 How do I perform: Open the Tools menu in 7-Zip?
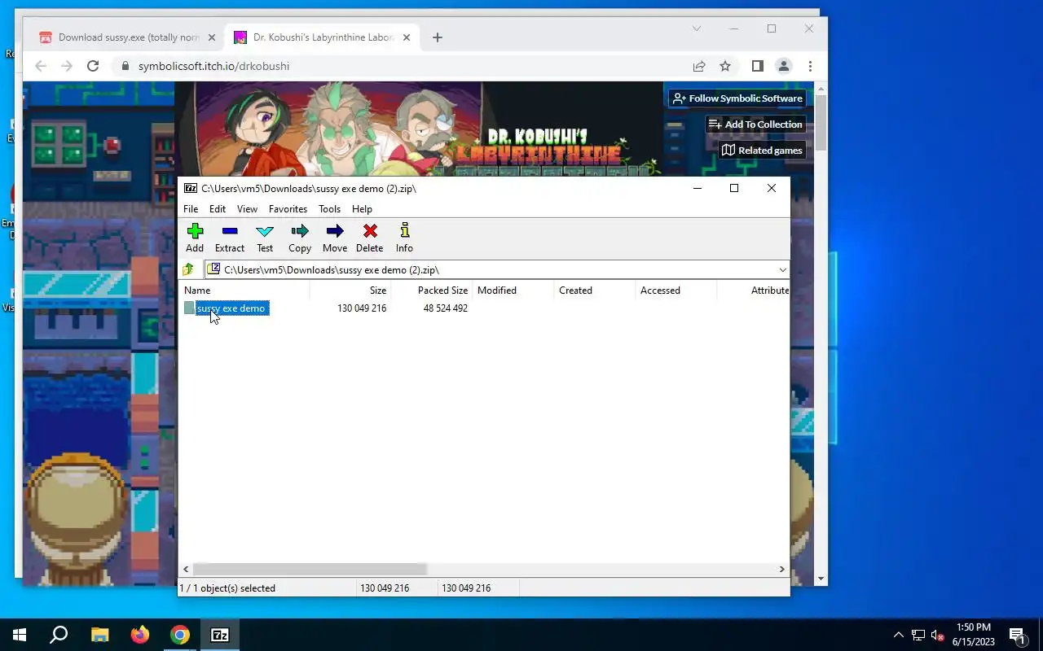tap(329, 209)
